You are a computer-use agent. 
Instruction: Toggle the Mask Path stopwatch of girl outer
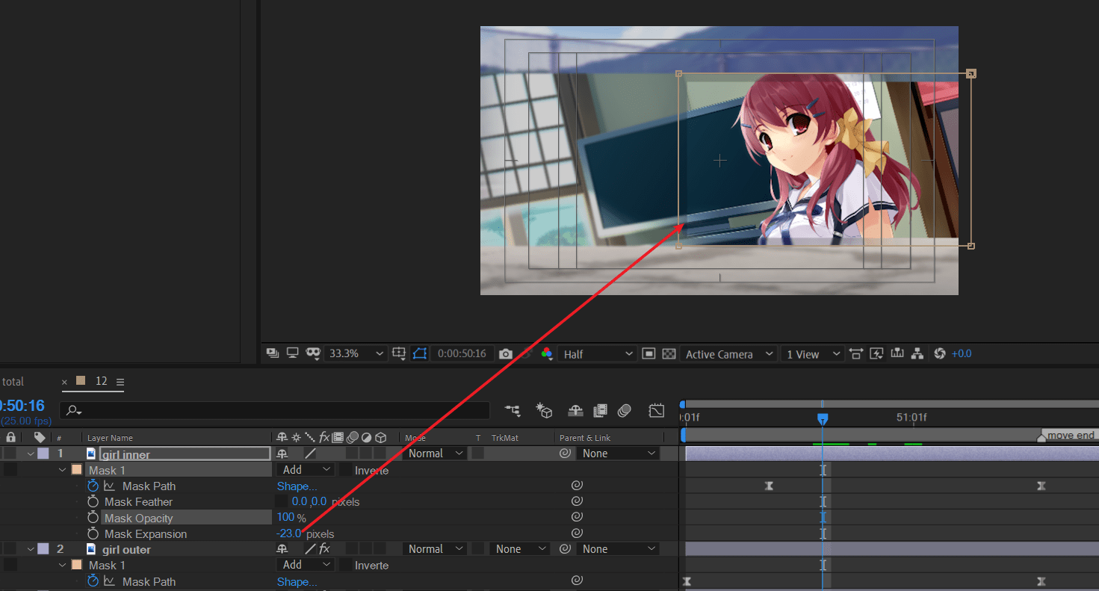[x=93, y=581]
